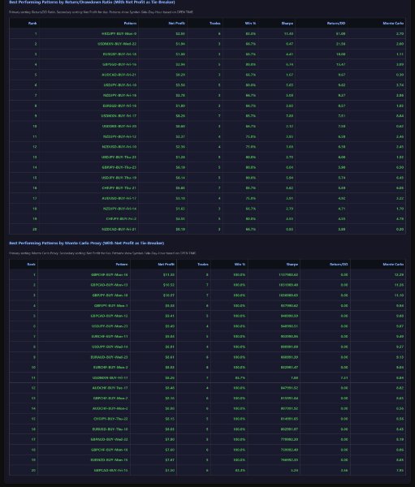Click the 'Best Performing Patterns by Return/Drawdown Ratio' heading

[92, 2]
